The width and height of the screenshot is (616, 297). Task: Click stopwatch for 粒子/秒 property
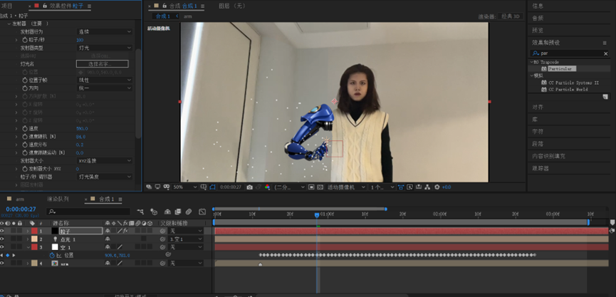25,40
